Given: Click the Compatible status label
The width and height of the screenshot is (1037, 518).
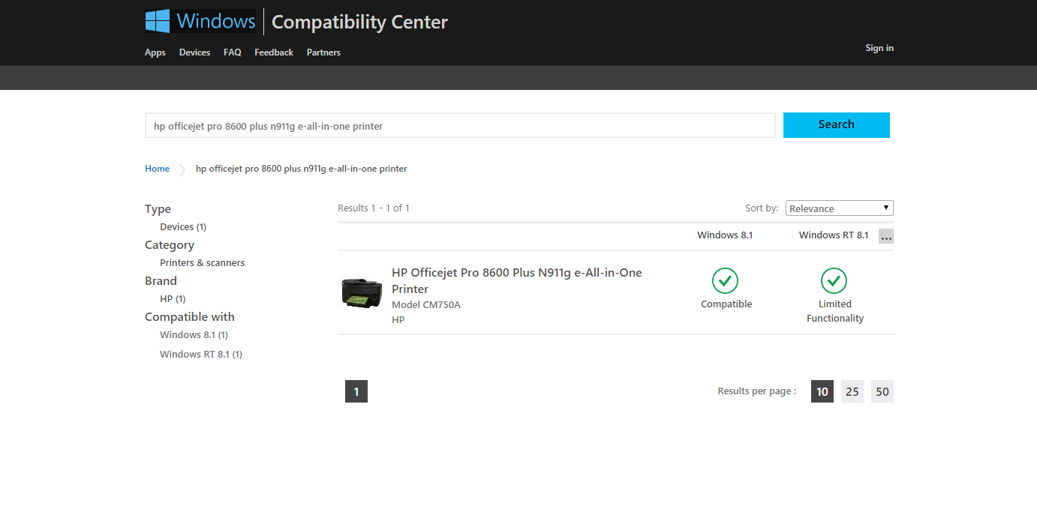Looking at the screenshot, I should point(726,304).
